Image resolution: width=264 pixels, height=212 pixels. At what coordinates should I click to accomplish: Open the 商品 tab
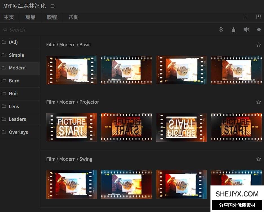(x=30, y=17)
